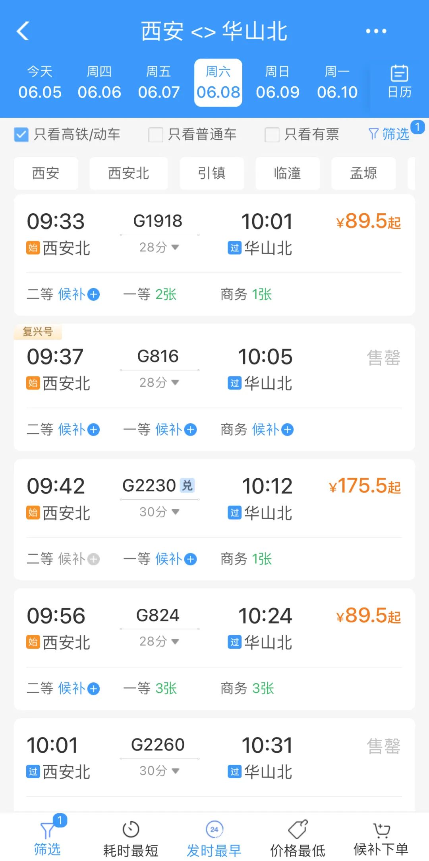Enable 只看普通车 checkbox
The width and height of the screenshot is (429, 861).
pos(155,134)
